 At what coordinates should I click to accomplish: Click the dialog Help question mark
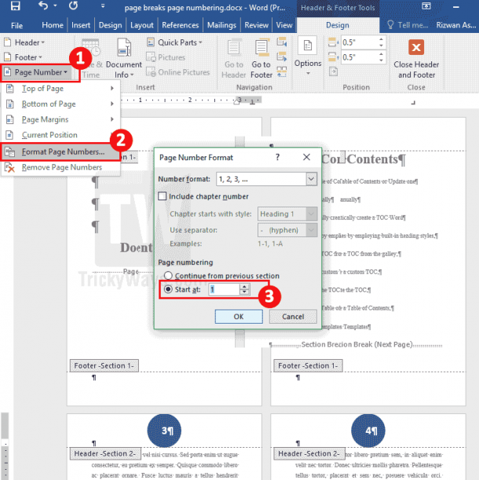click(x=277, y=157)
